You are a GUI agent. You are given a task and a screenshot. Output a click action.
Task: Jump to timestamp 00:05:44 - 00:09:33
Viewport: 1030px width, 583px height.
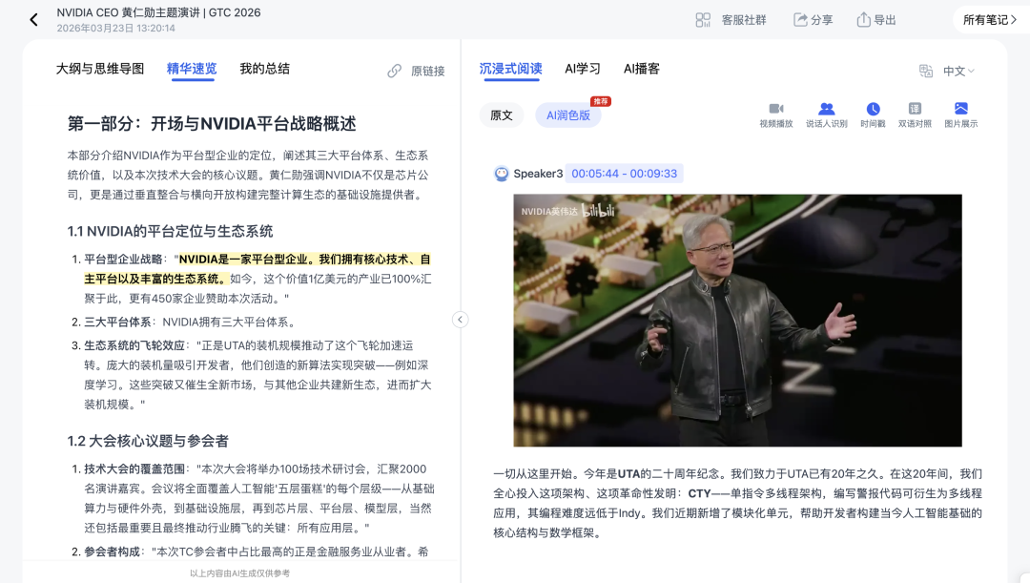(x=624, y=174)
